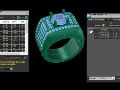Click the quantity 102 cell
The image size is (120, 90).
(116, 37)
